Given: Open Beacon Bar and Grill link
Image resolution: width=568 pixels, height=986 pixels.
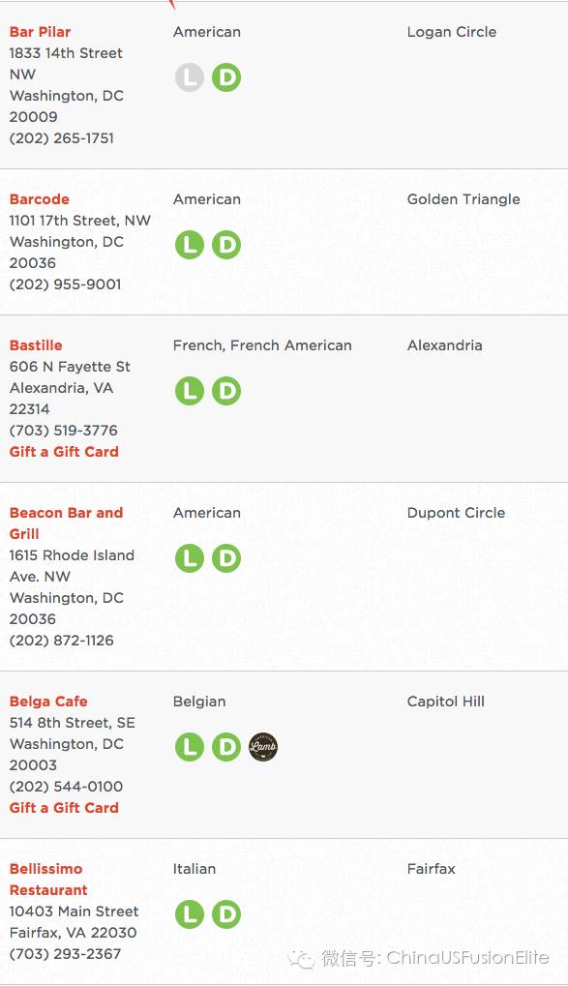Looking at the screenshot, I should [66, 523].
